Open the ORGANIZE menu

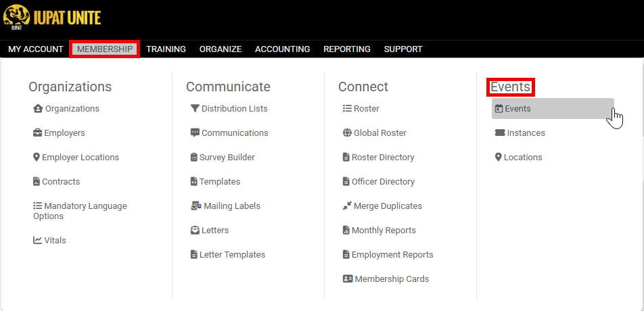click(221, 49)
